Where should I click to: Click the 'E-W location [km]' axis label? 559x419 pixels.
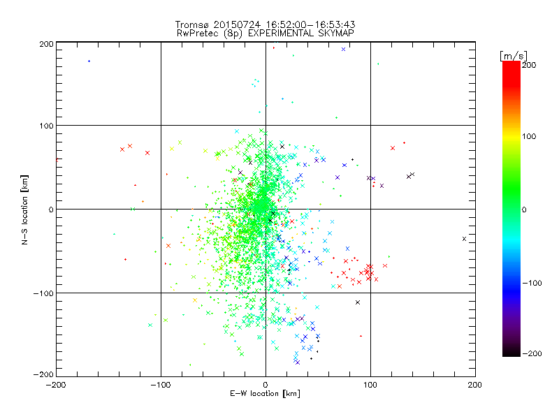pyautogui.click(x=265, y=394)
